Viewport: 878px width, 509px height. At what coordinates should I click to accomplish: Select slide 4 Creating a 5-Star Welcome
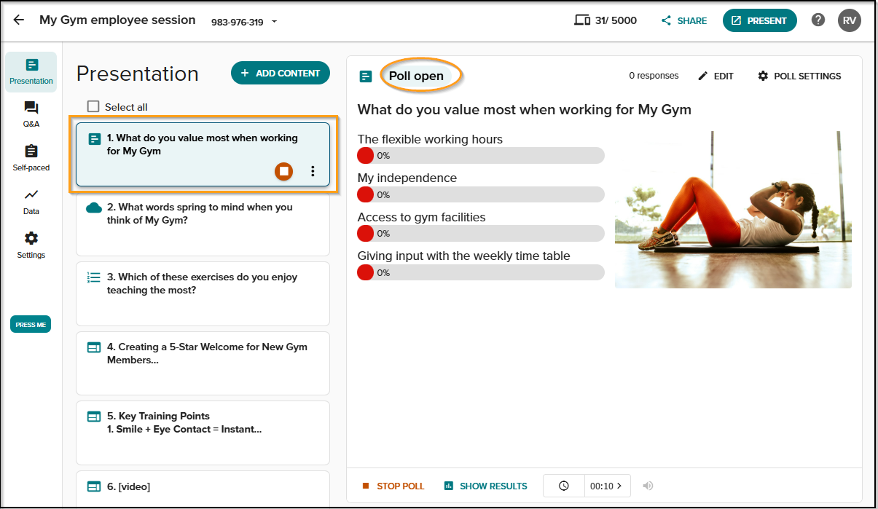click(203, 363)
